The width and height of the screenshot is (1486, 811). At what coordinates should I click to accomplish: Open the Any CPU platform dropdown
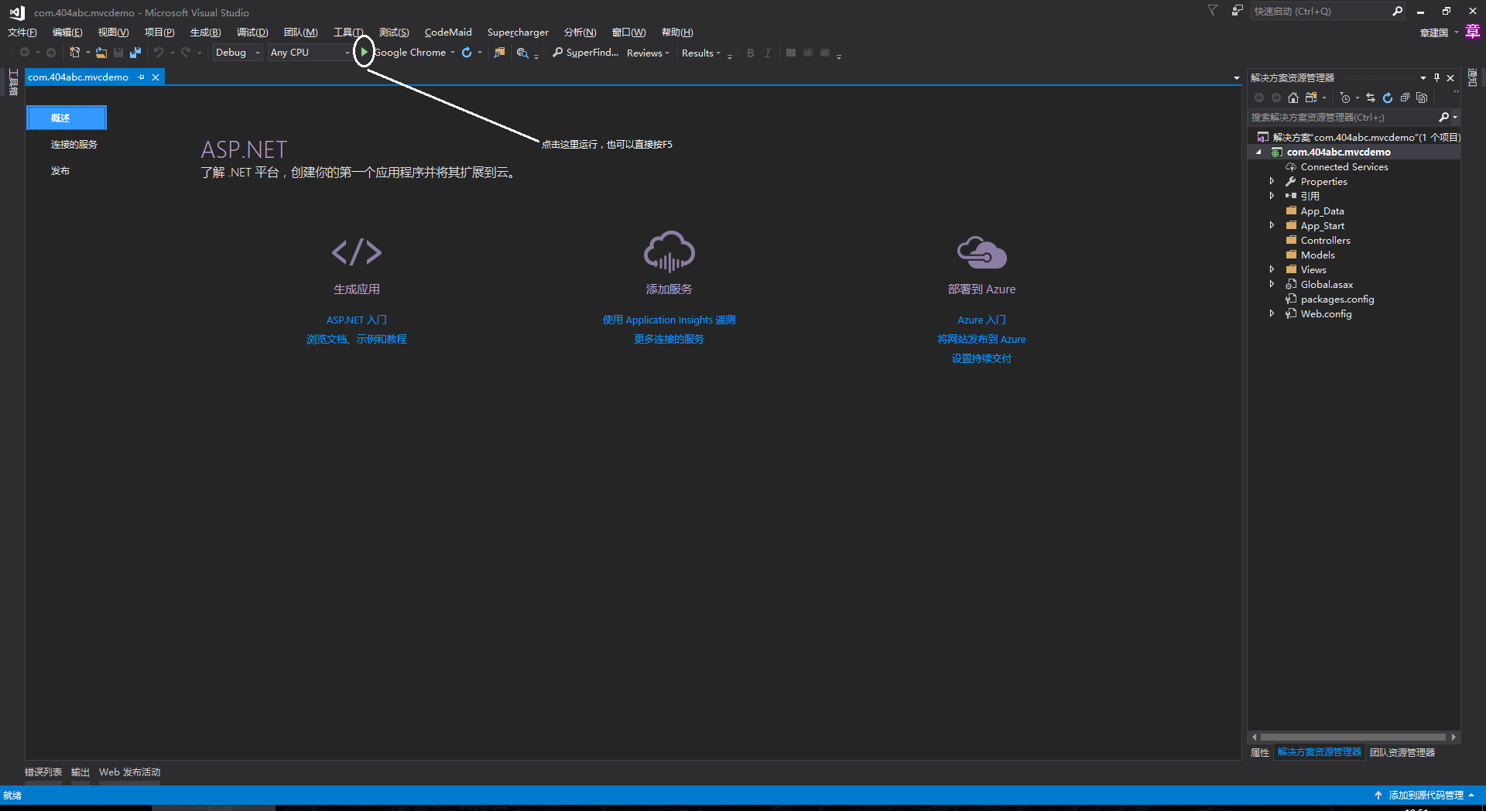pyautogui.click(x=310, y=53)
